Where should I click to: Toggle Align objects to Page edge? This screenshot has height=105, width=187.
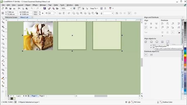tap(151, 42)
